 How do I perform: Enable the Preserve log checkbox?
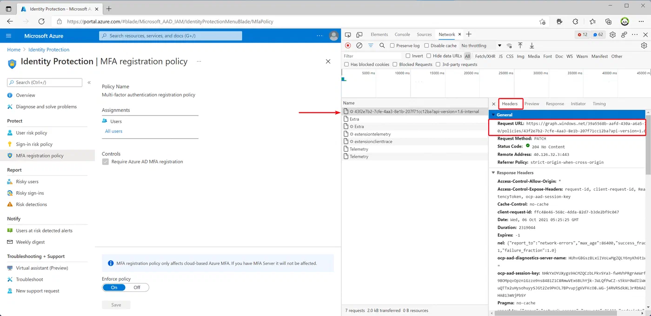392,45
